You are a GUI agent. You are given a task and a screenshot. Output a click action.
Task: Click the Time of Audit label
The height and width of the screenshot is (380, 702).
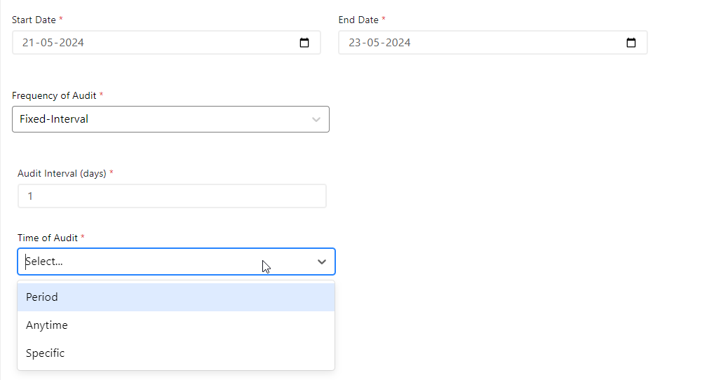pyautogui.click(x=48, y=238)
